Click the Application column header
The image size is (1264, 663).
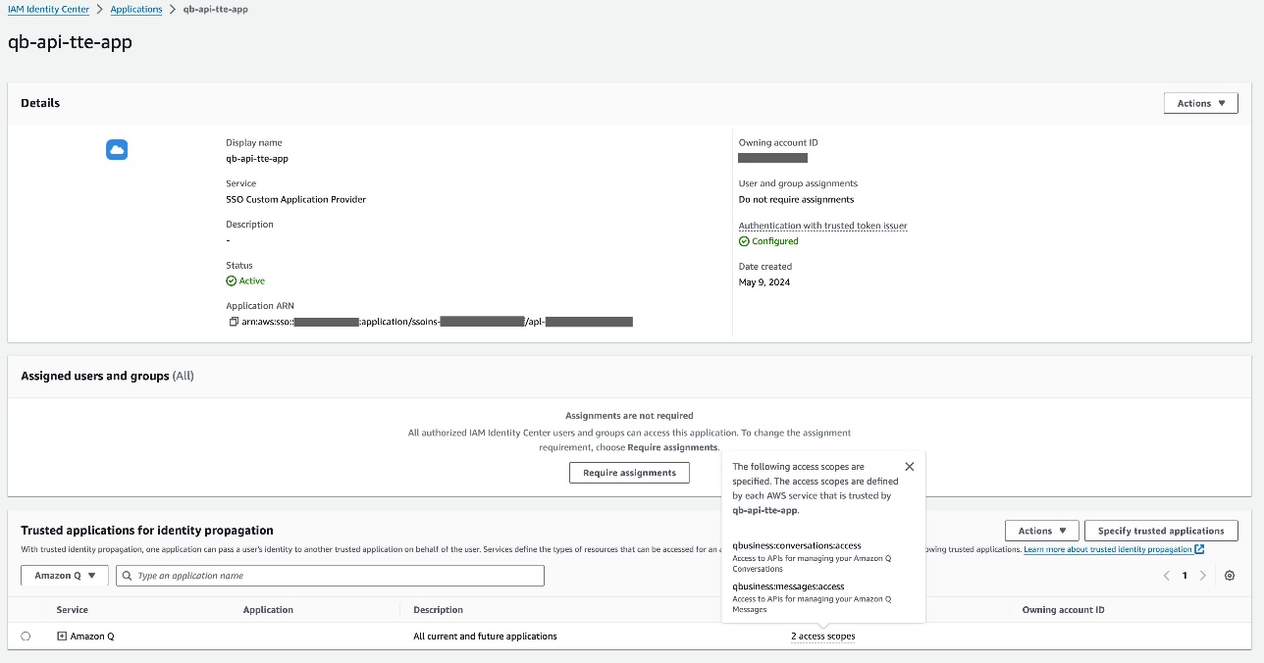pos(268,610)
